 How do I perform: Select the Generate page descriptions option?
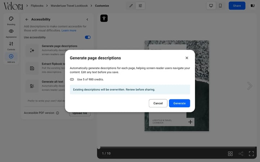pyautogui.click(x=58, y=50)
